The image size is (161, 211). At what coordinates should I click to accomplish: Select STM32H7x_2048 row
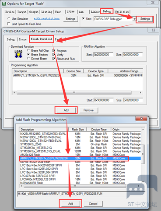coord(80,144)
